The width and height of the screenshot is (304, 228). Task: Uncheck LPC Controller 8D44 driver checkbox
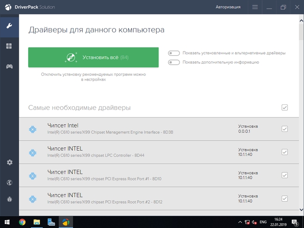point(284,152)
